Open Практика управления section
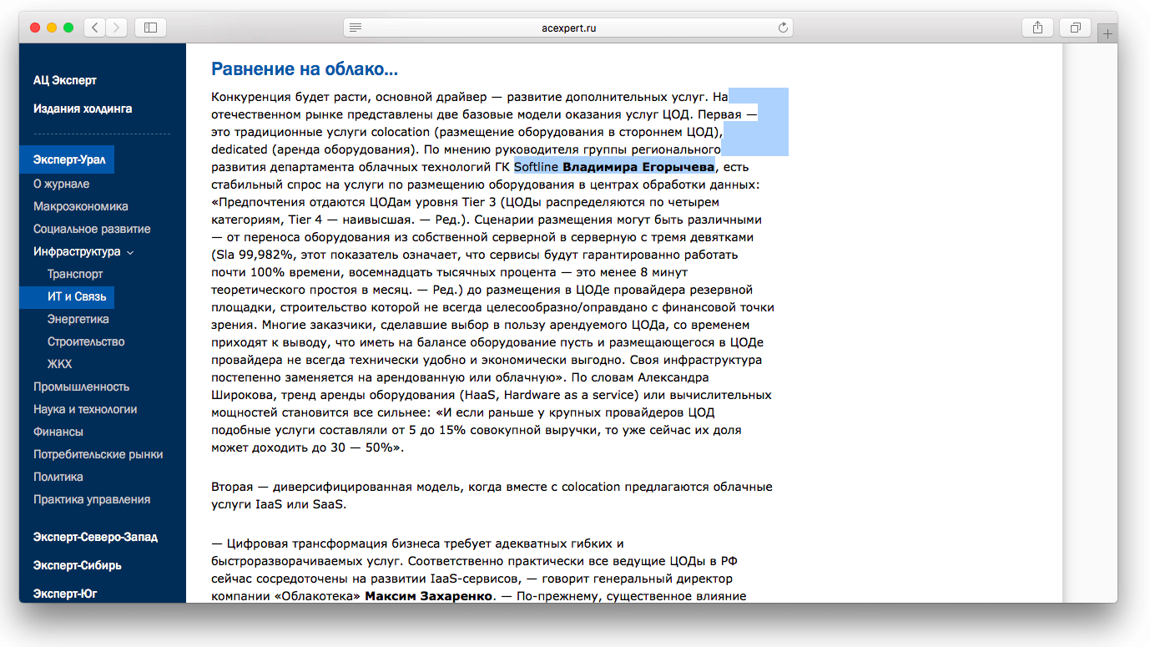This screenshot has height=647, width=1150. [92, 499]
